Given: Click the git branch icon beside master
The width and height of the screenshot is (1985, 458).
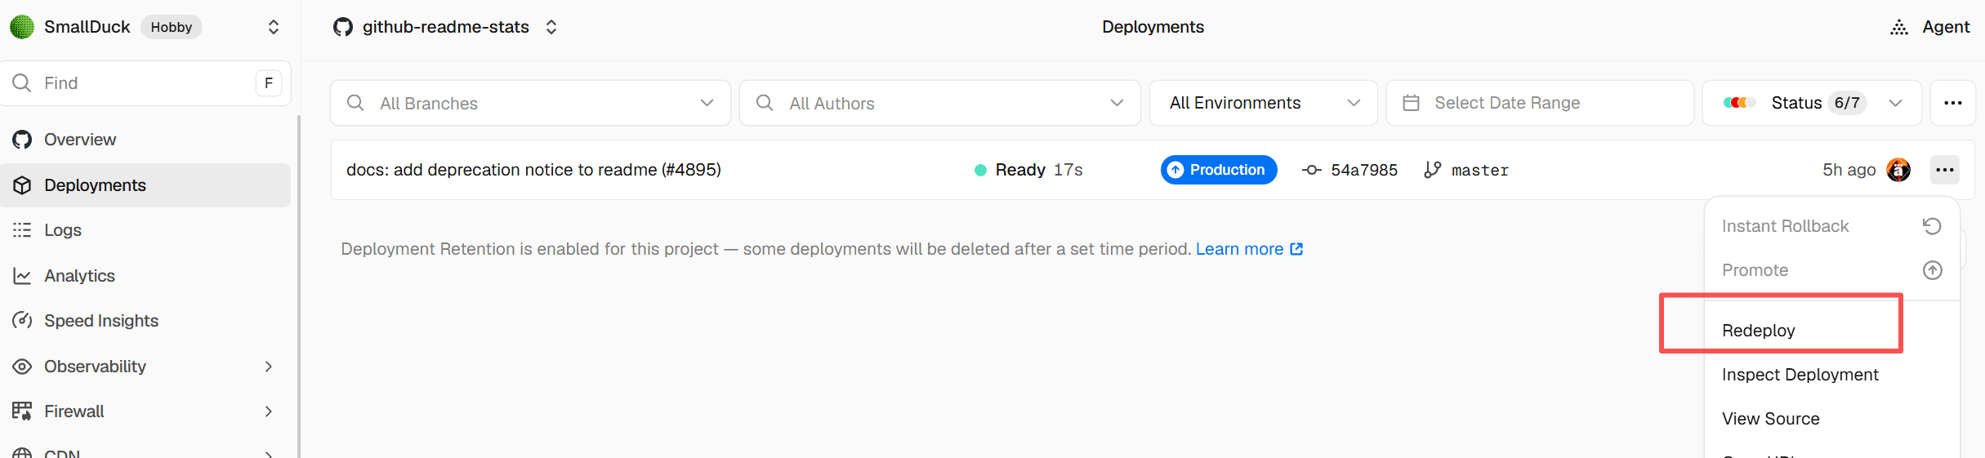Looking at the screenshot, I should [1432, 170].
